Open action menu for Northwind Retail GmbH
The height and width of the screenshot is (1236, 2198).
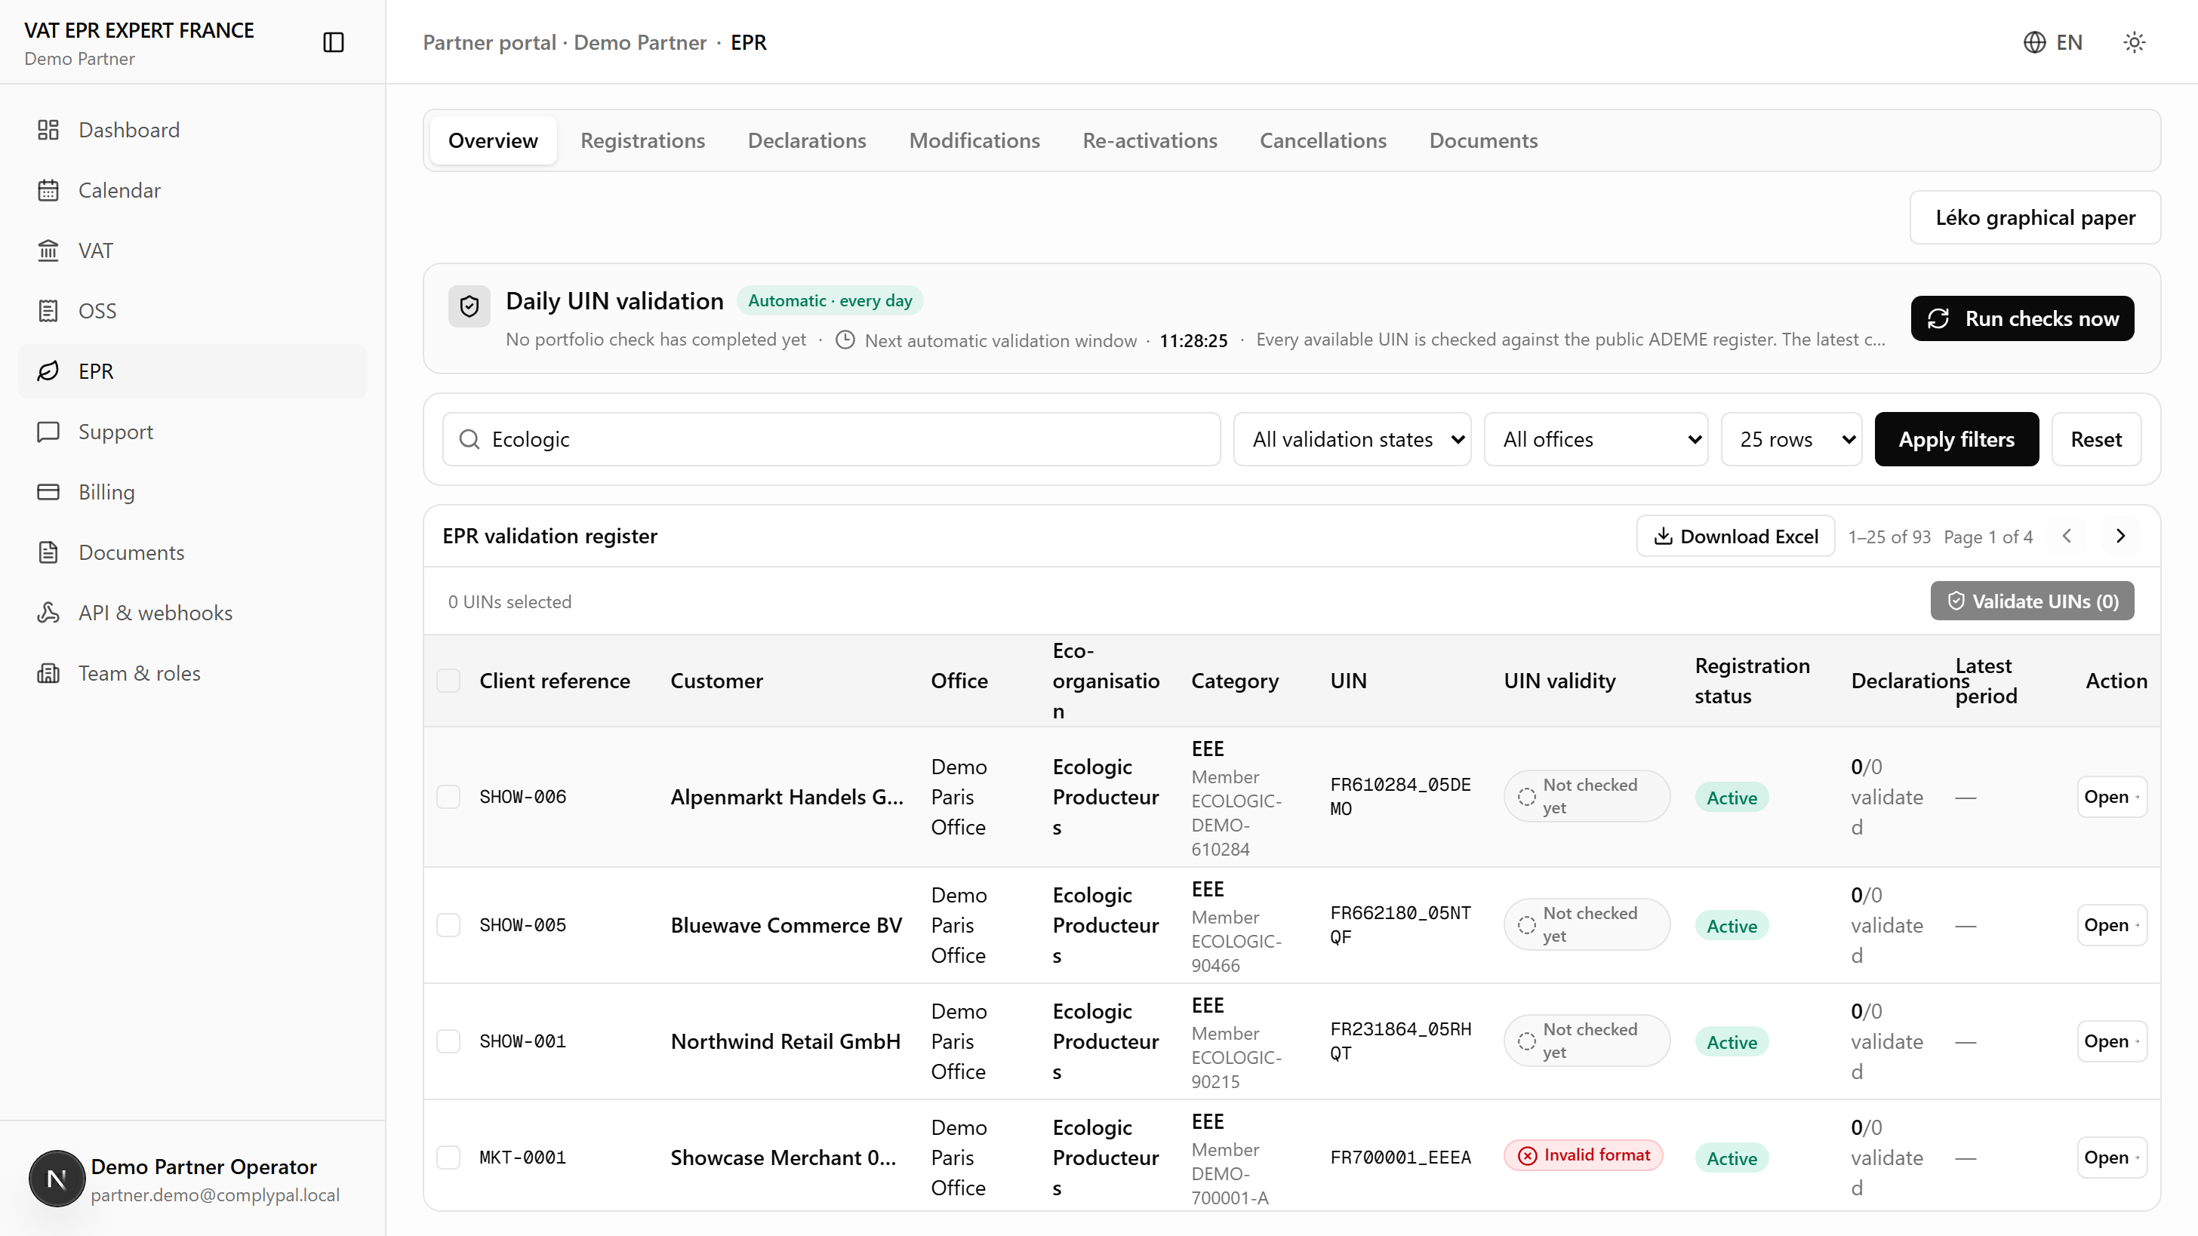click(x=2112, y=1041)
